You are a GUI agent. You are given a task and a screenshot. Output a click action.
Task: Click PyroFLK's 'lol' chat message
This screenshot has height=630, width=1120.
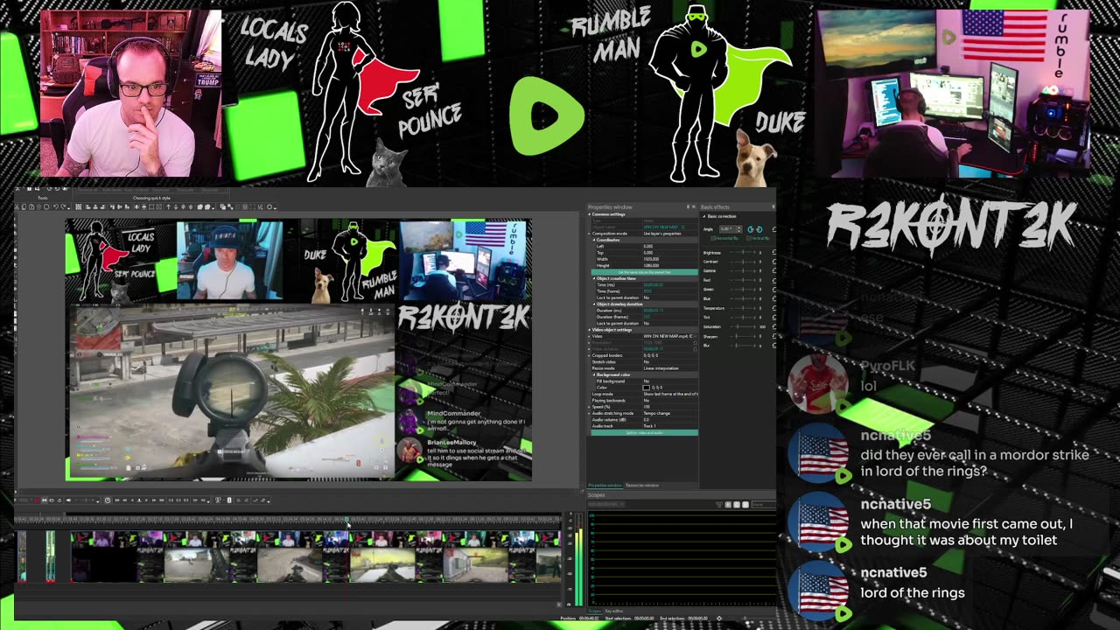867,386
